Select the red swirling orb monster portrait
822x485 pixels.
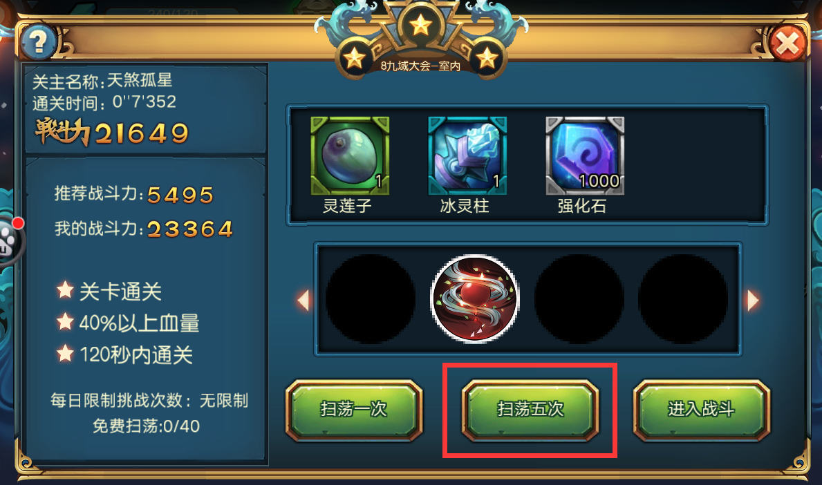(x=475, y=298)
